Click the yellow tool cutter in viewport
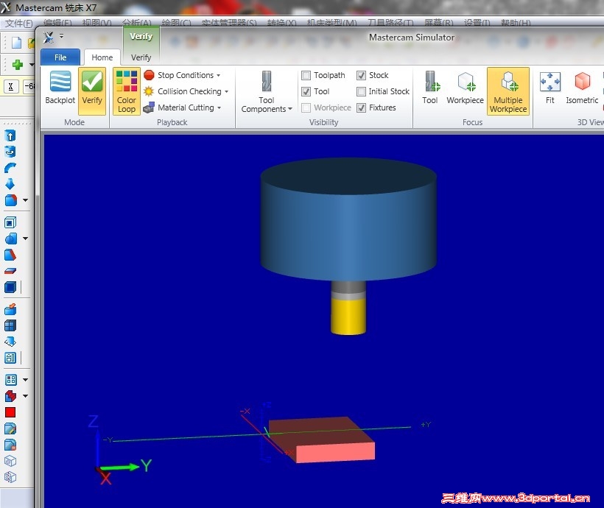Viewport: 604px width, 508px height. coord(348,317)
